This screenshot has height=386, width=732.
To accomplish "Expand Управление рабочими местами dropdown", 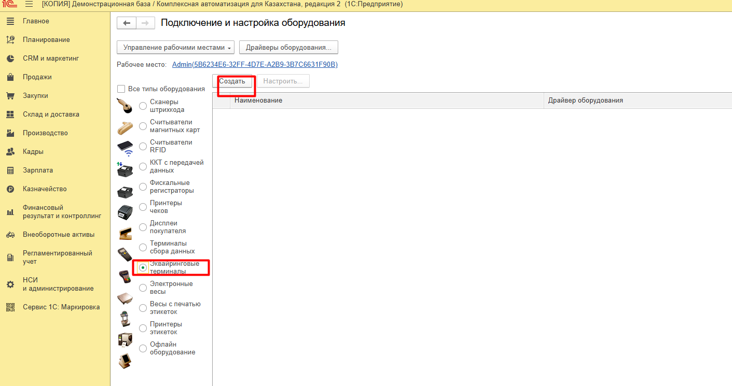I will tap(175, 48).
